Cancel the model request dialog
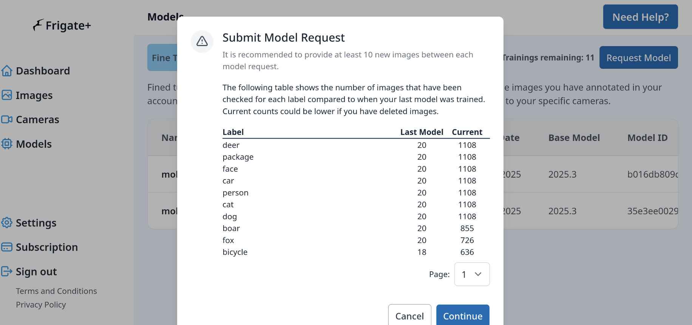The image size is (692, 325). 409,316
